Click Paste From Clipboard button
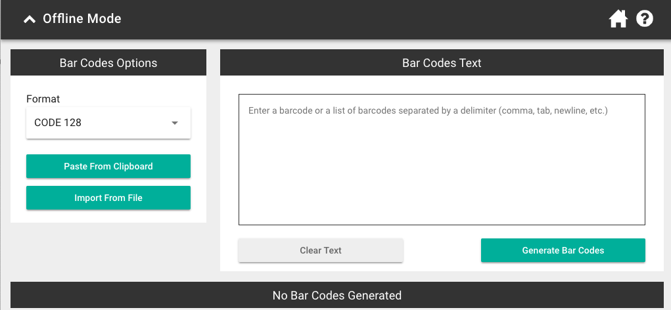The width and height of the screenshot is (671, 310). click(x=108, y=166)
